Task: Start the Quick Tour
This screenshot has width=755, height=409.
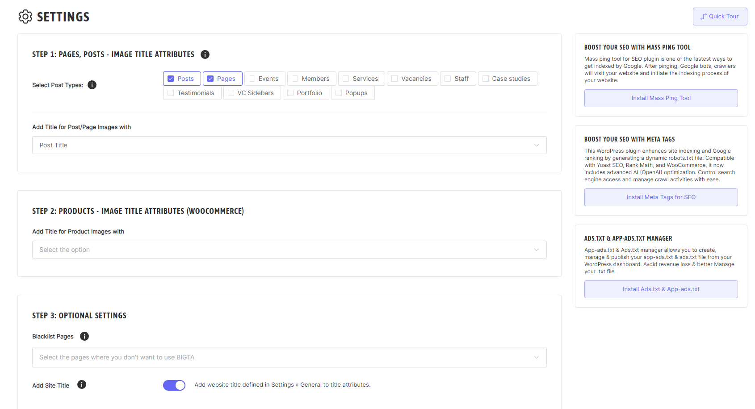Action: [x=720, y=17]
